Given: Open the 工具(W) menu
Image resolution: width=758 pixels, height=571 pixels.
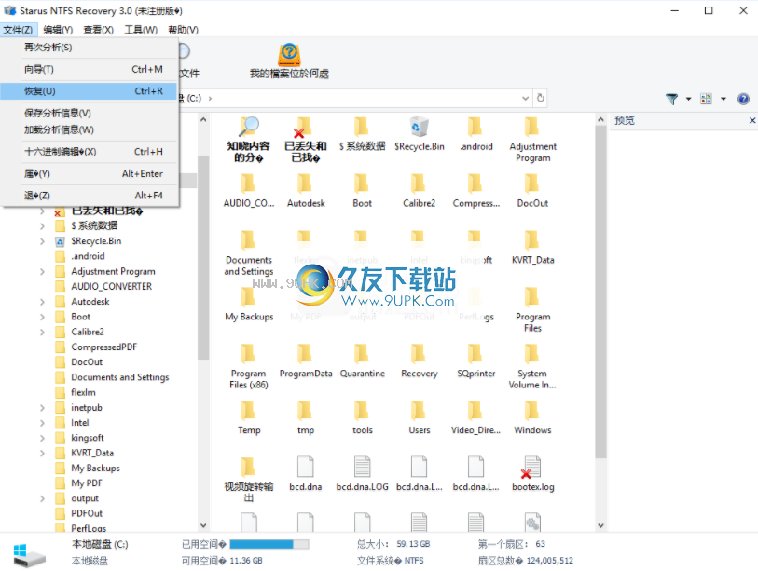Looking at the screenshot, I should (x=141, y=30).
